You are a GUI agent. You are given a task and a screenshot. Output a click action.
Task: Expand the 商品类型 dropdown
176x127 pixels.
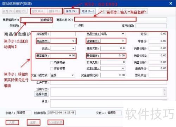pos(73,41)
